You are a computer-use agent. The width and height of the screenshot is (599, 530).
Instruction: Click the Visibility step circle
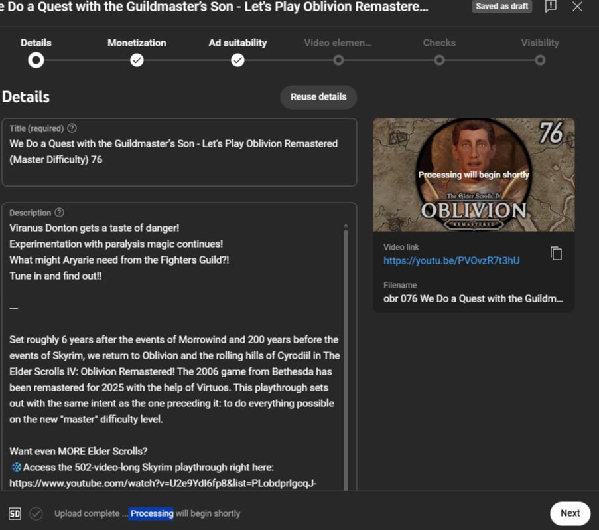point(540,60)
